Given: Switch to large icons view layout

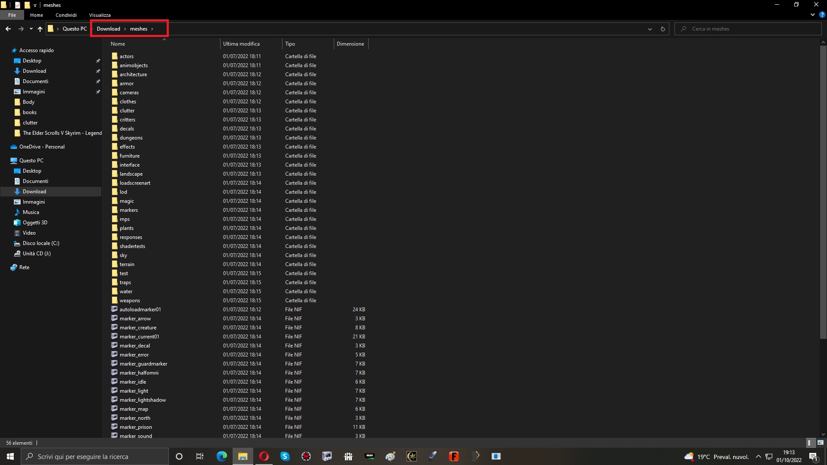Looking at the screenshot, I should [x=820, y=443].
